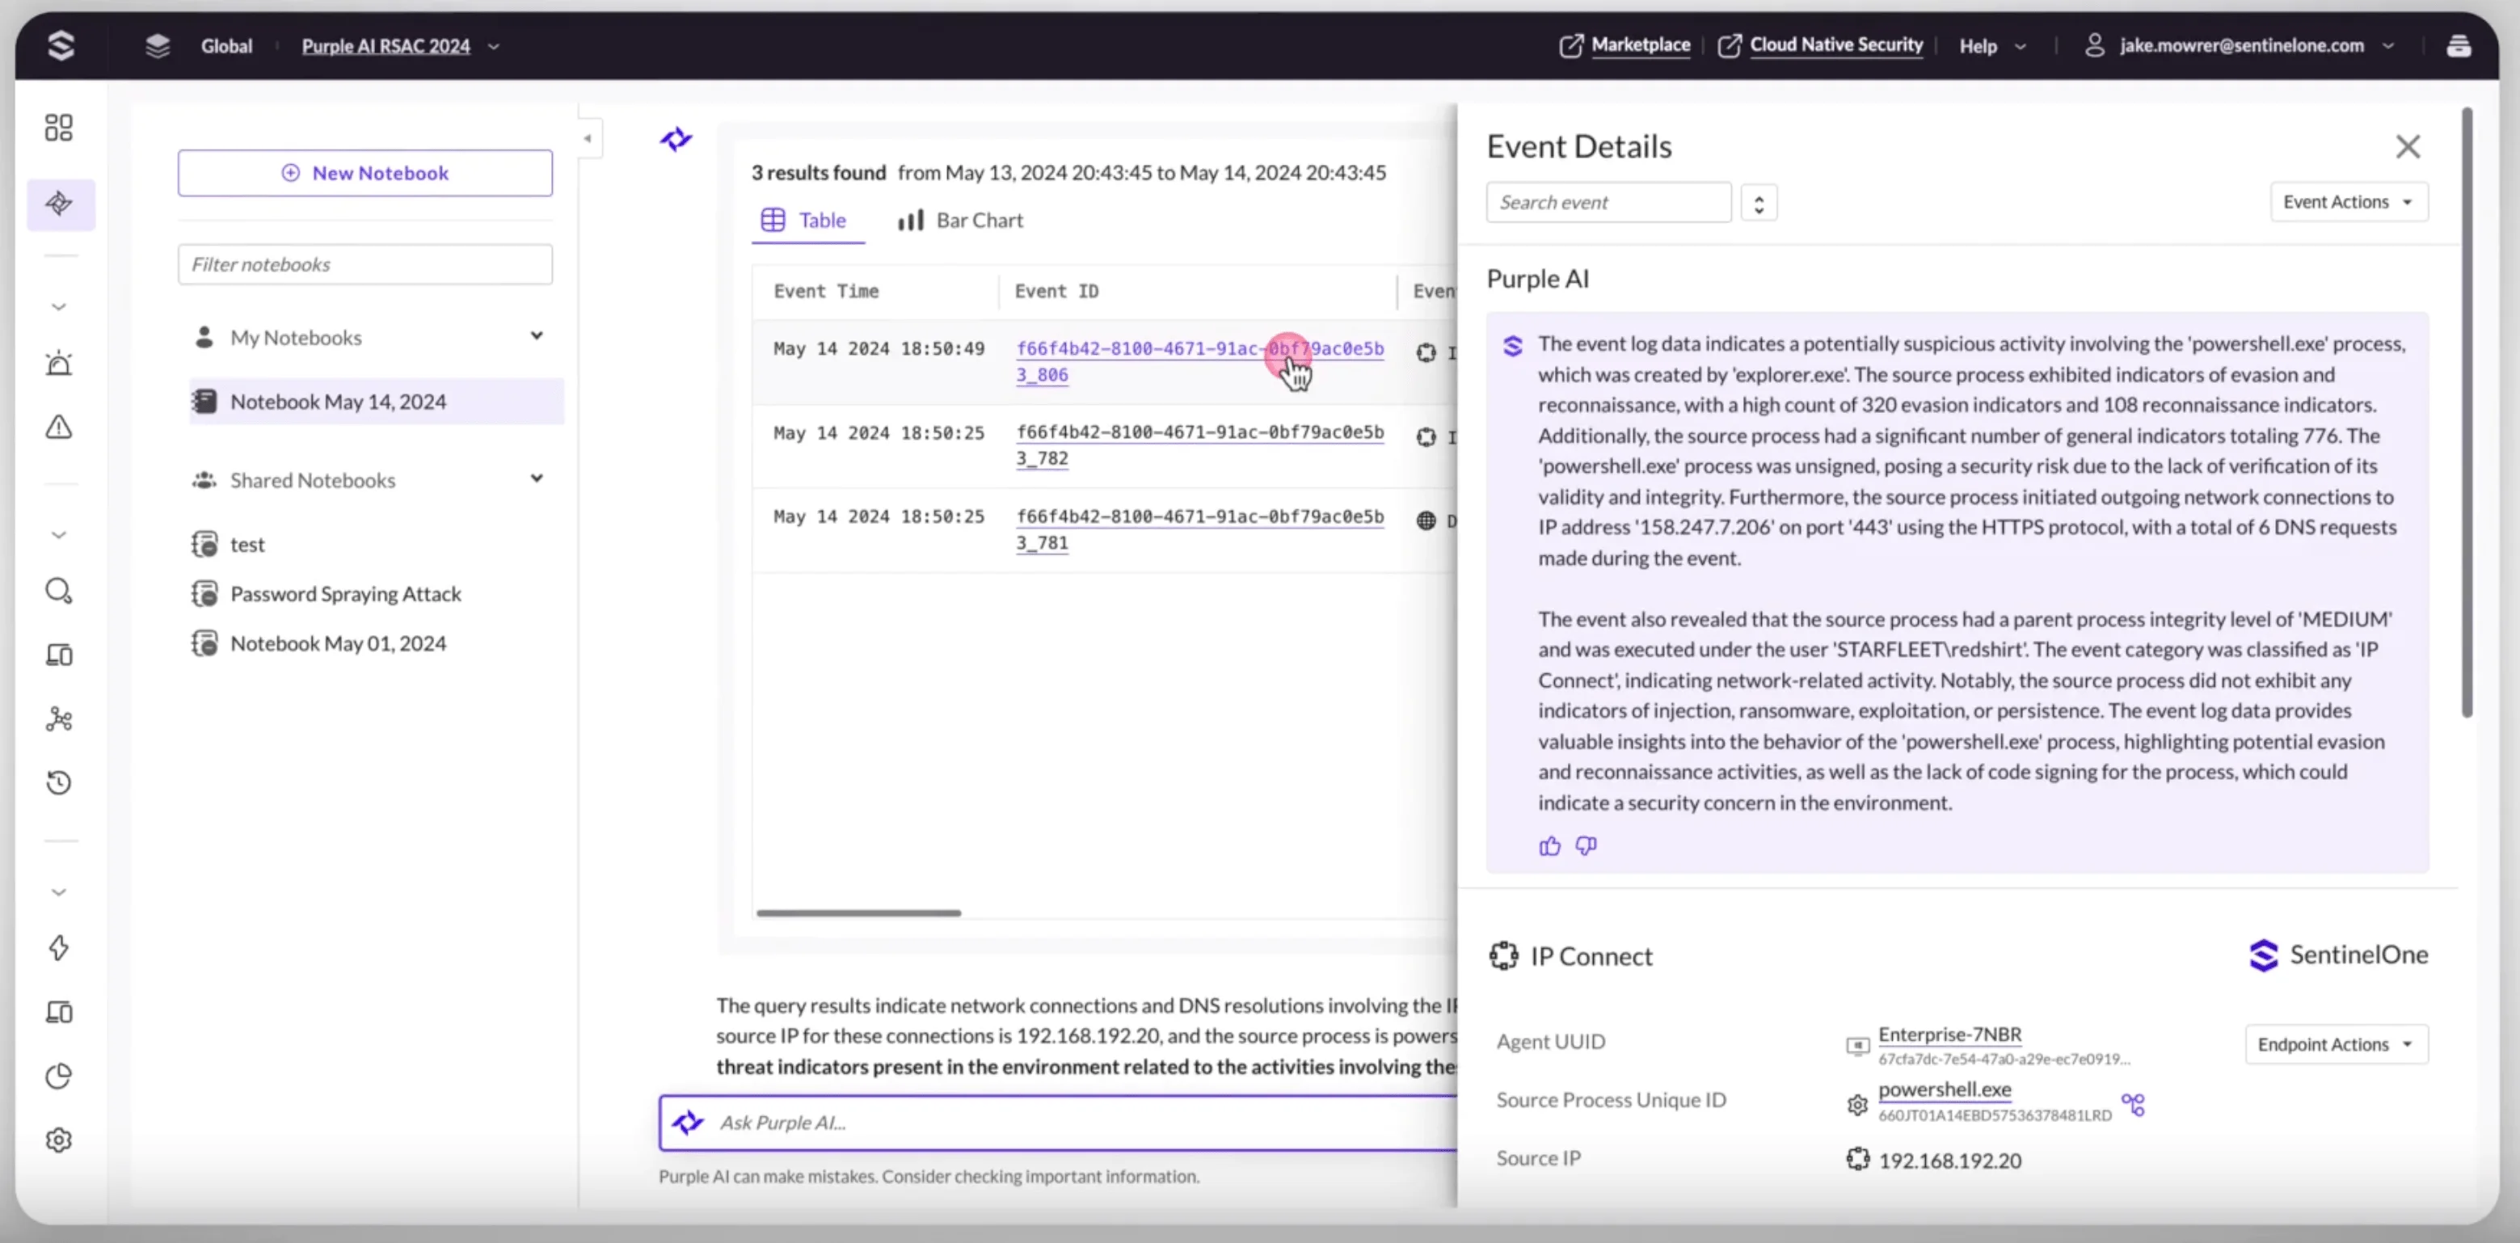Open the Event Actions dropdown
Viewport: 2520px width, 1243px height.
pos(2349,201)
